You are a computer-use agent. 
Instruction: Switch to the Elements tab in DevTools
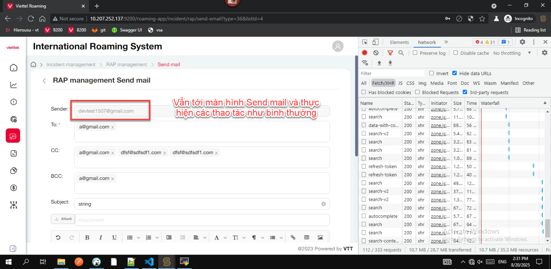(x=399, y=42)
